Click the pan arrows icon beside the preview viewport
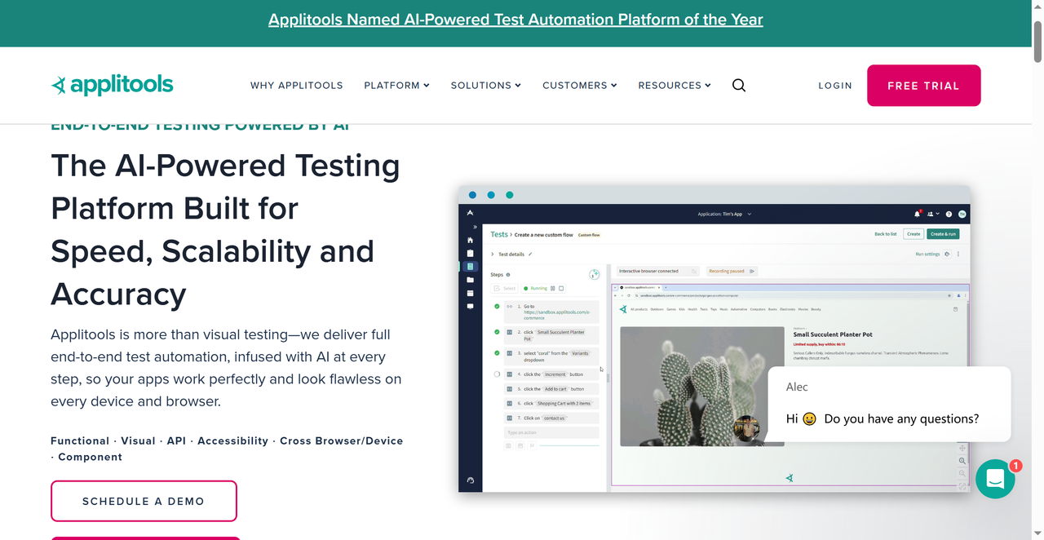 [962, 448]
